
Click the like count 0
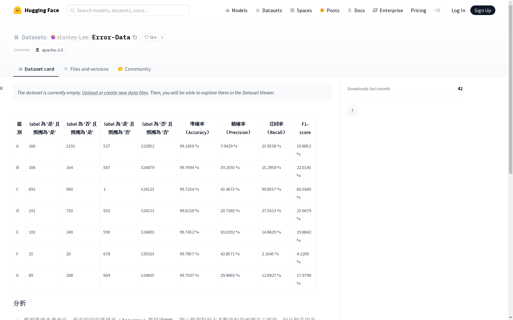pos(162,37)
